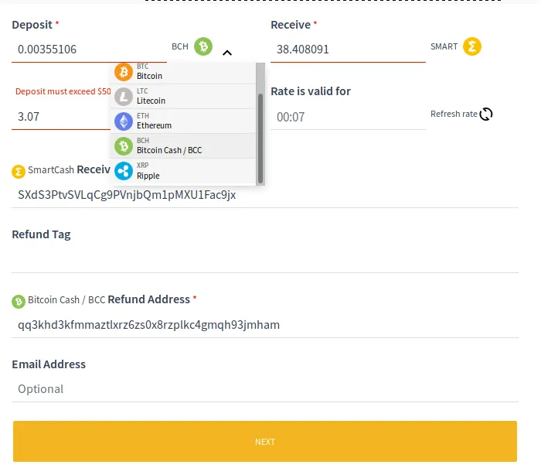Image resolution: width=541 pixels, height=475 pixels.
Task: Click the SMART currency code label
Action: click(x=444, y=46)
